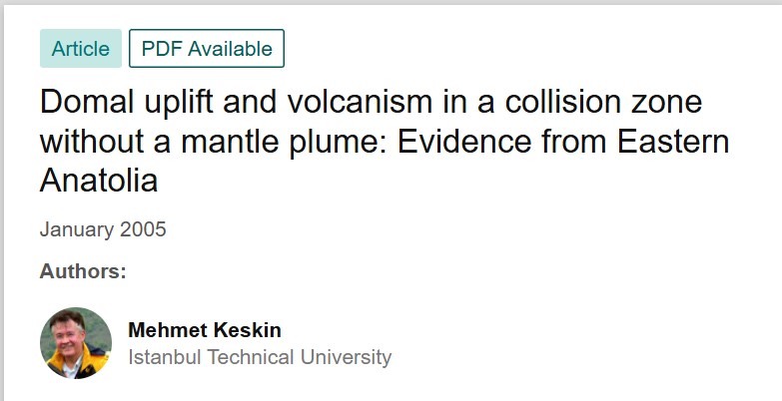The width and height of the screenshot is (782, 401).
Task: Click the January 2005 publication date
Action: pyautogui.click(x=103, y=229)
